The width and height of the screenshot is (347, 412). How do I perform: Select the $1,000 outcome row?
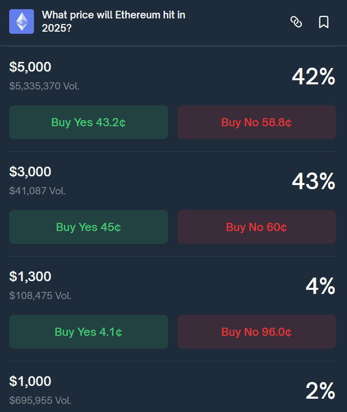30,381
